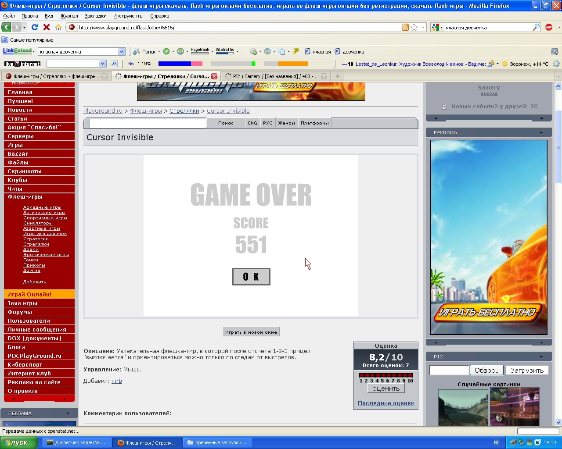Click the mrb user link
Viewport: 562px width, 449px height.
point(117,381)
